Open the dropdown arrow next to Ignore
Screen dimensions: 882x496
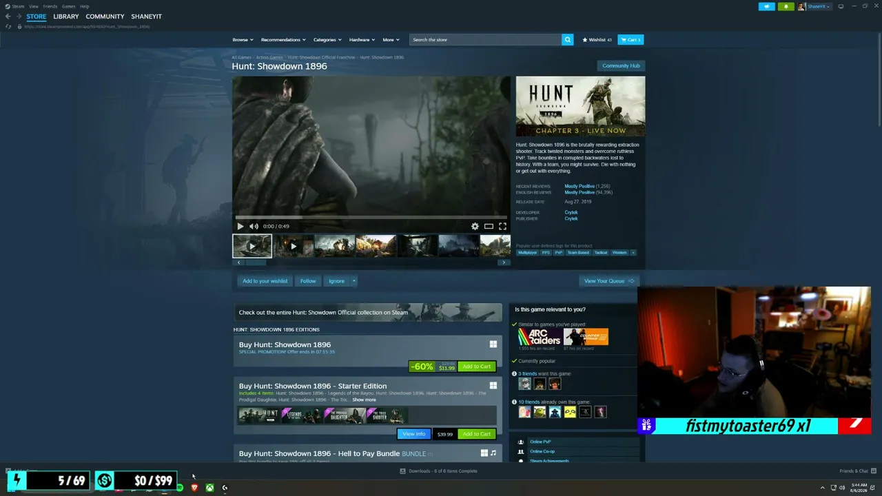pos(353,281)
